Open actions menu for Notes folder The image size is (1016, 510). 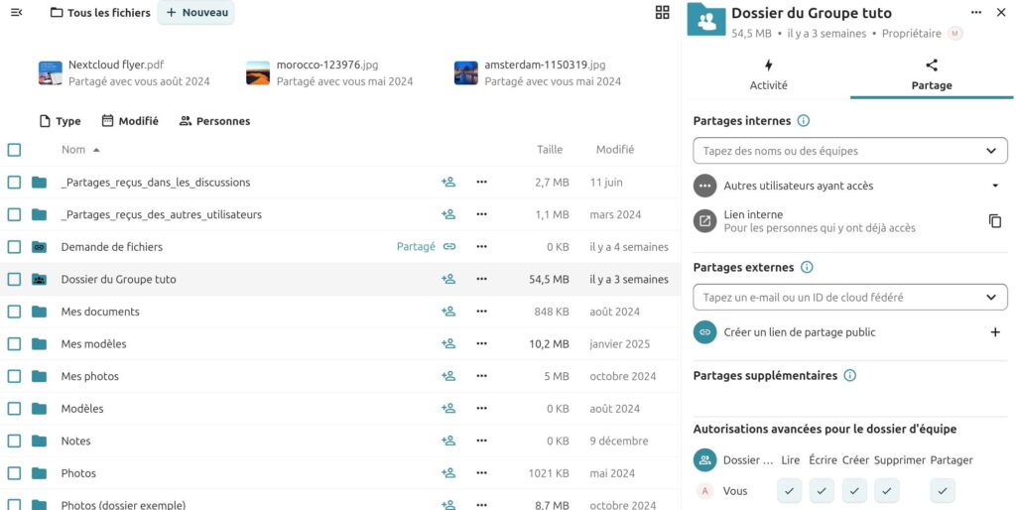click(x=481, y=441)
